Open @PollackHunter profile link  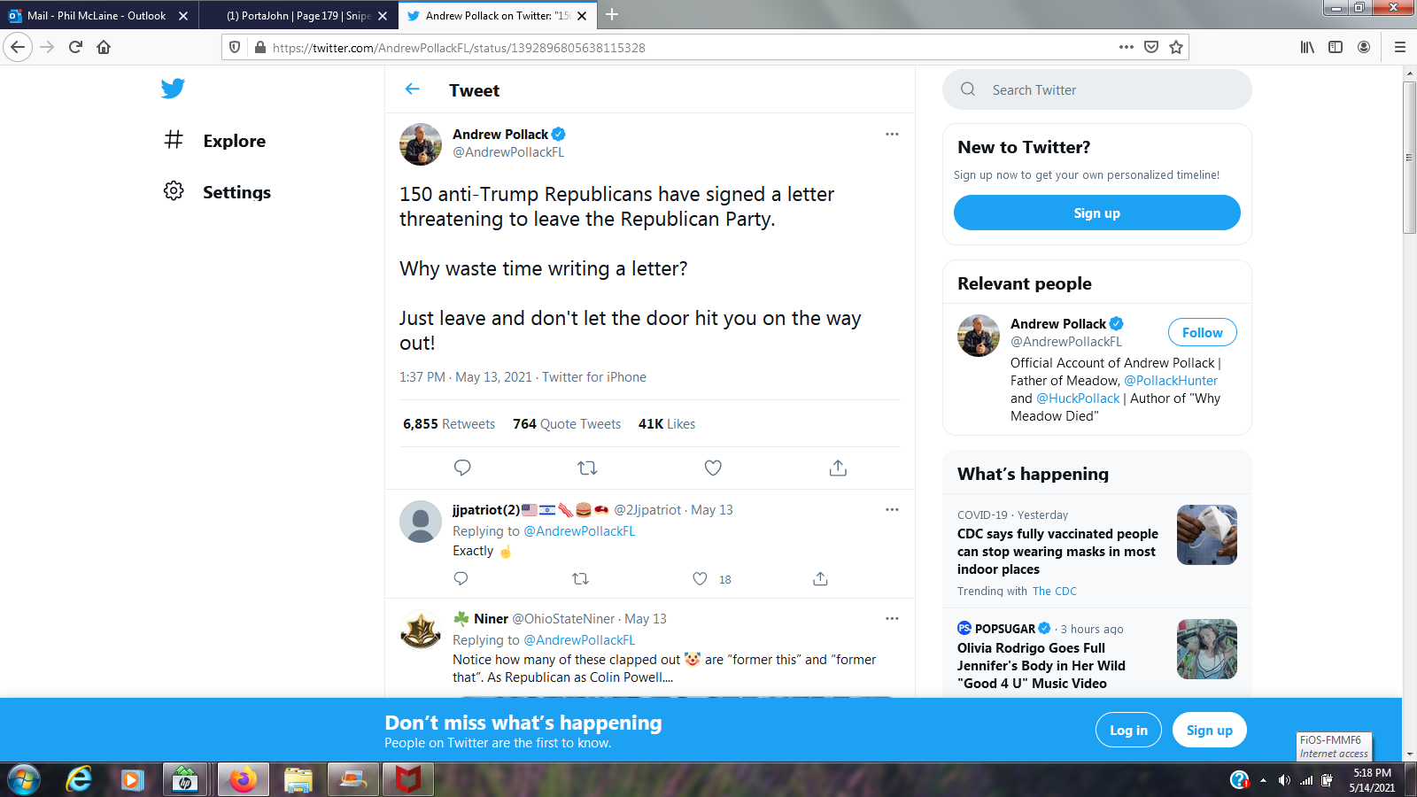[x=1171, y=381]
